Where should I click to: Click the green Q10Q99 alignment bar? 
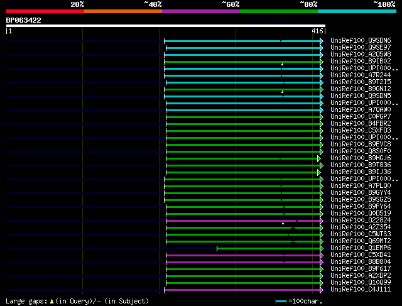[x=243, y=283]
